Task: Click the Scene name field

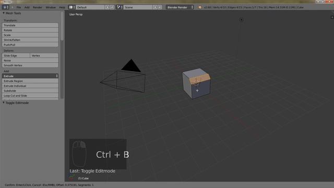Action: point(138,7)
